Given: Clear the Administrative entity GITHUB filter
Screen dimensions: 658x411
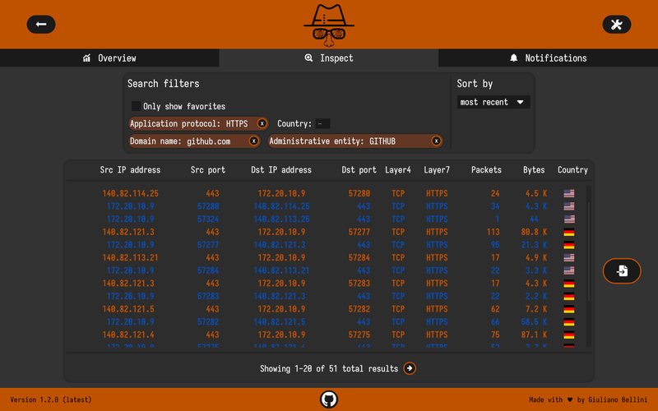Looking at the screenshot, I should (x=436, y=141).
